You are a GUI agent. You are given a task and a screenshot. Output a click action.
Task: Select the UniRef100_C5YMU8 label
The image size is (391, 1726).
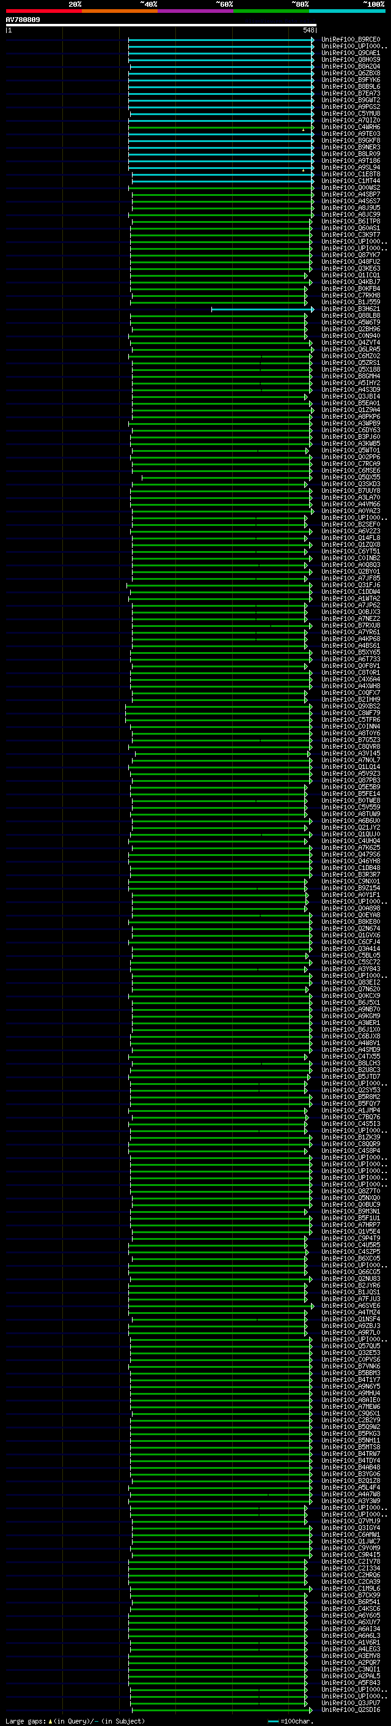click(350, 113)
